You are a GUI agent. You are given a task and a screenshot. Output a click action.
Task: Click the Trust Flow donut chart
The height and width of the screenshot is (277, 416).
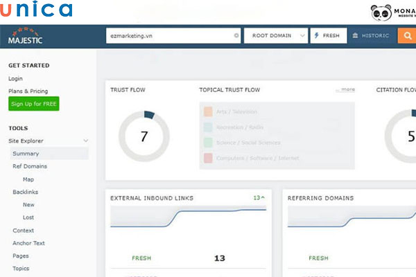click(x=144, y=136)
